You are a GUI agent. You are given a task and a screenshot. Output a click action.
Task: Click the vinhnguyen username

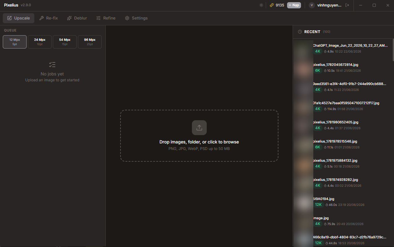click(329, 5)
